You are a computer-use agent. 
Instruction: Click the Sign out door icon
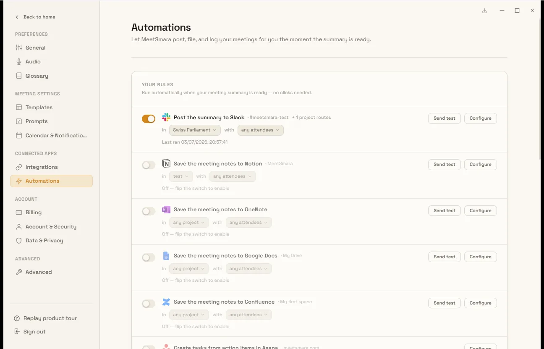[17, 332]
